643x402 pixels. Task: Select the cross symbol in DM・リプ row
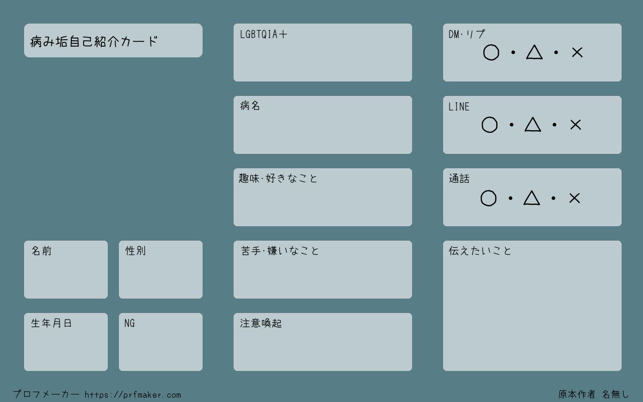[x=577, y=53]
